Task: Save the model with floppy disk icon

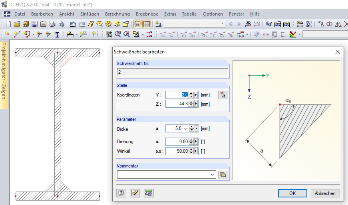Action: [x=35, y=24]
